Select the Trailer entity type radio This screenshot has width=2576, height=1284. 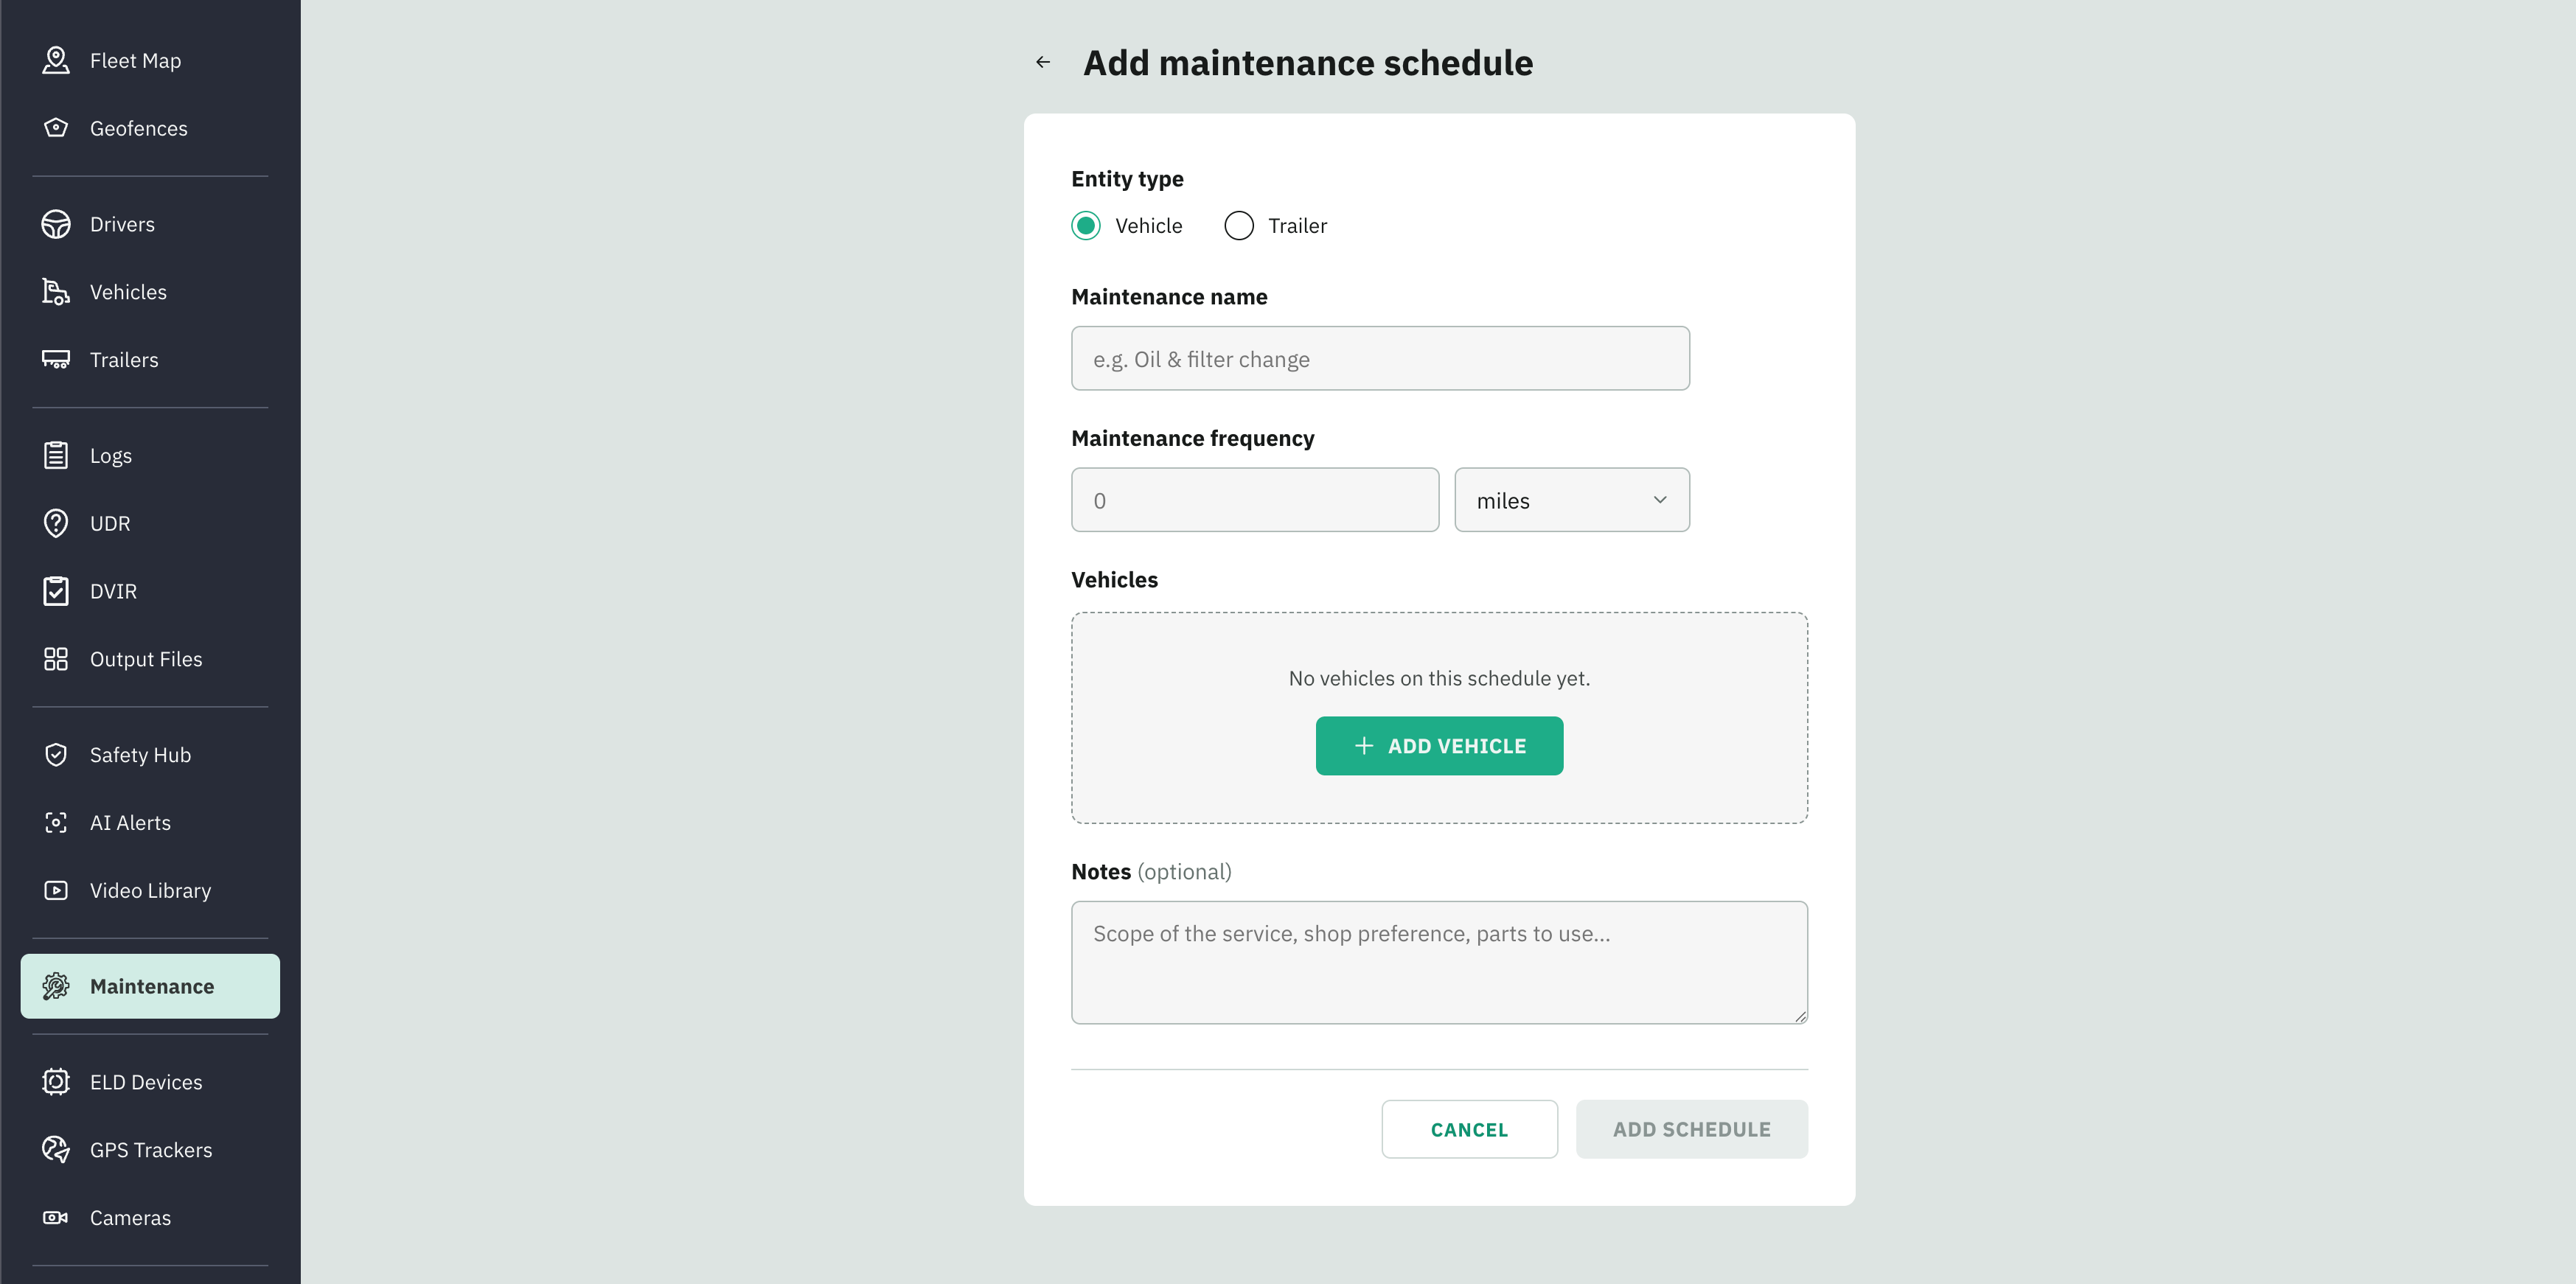[1239, 226]
